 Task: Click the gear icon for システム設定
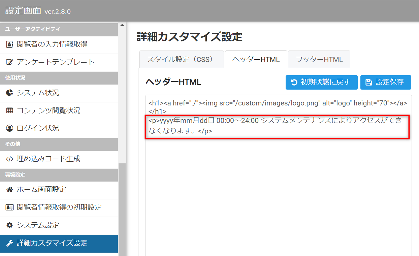click(x=10, y=225)
